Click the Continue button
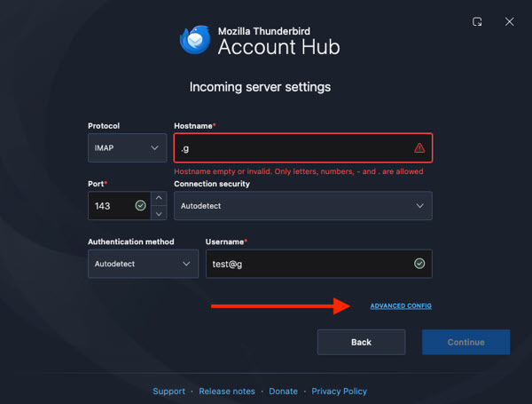The height and width of the screenshot is (404, 532). (x=465, y=342)
